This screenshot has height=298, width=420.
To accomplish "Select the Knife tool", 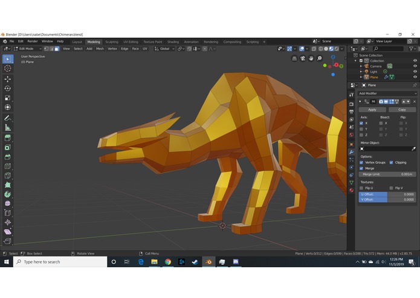I will click(8, 176).
